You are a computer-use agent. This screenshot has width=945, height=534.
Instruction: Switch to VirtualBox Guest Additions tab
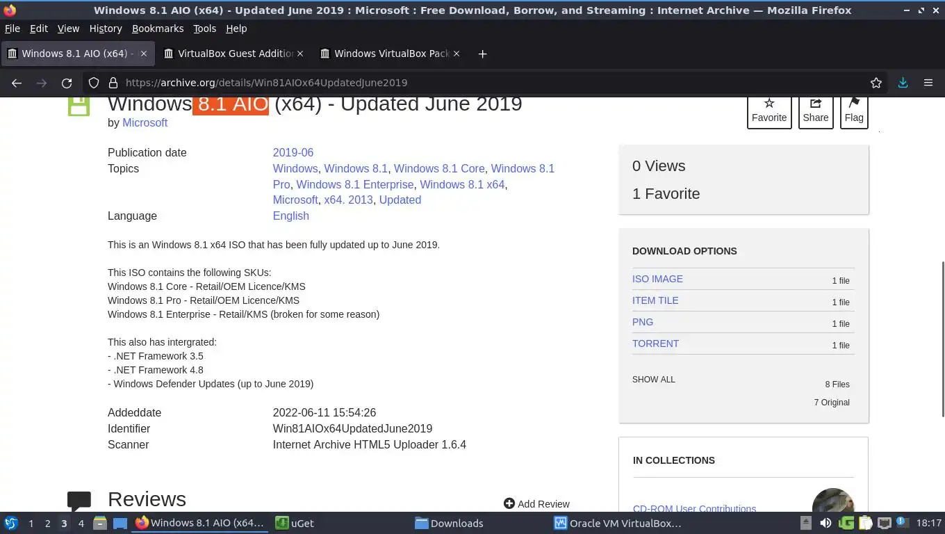click(x=234, y=54)
